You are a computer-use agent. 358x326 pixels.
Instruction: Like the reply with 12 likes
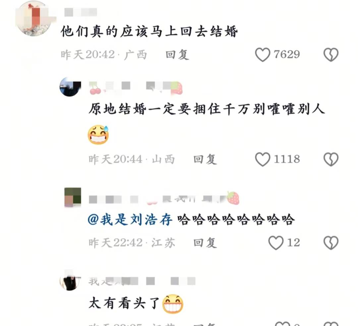click(x=276, y=243)
